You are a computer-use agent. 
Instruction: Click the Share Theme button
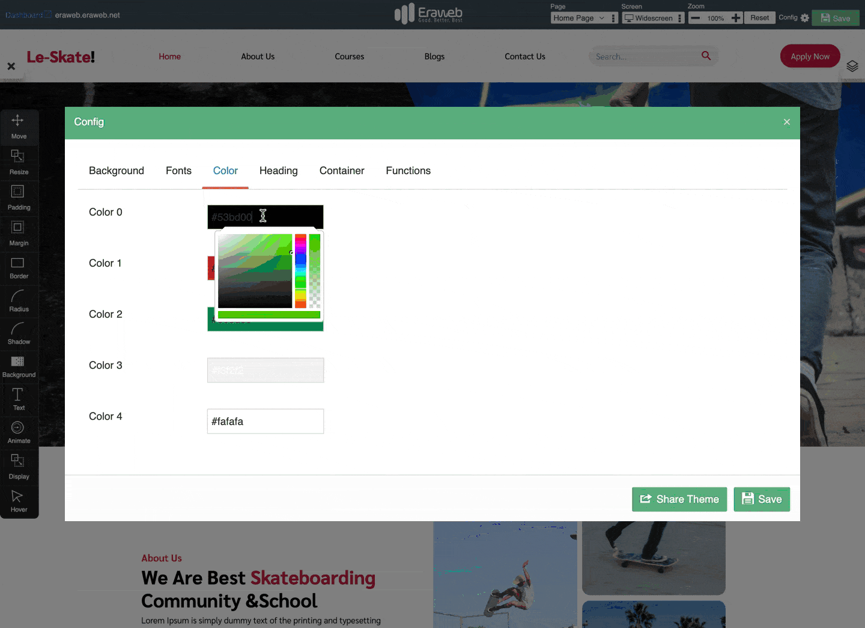pos(679,500)
